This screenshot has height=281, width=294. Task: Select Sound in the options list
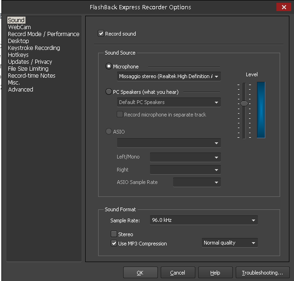click(x=16, y=20)
